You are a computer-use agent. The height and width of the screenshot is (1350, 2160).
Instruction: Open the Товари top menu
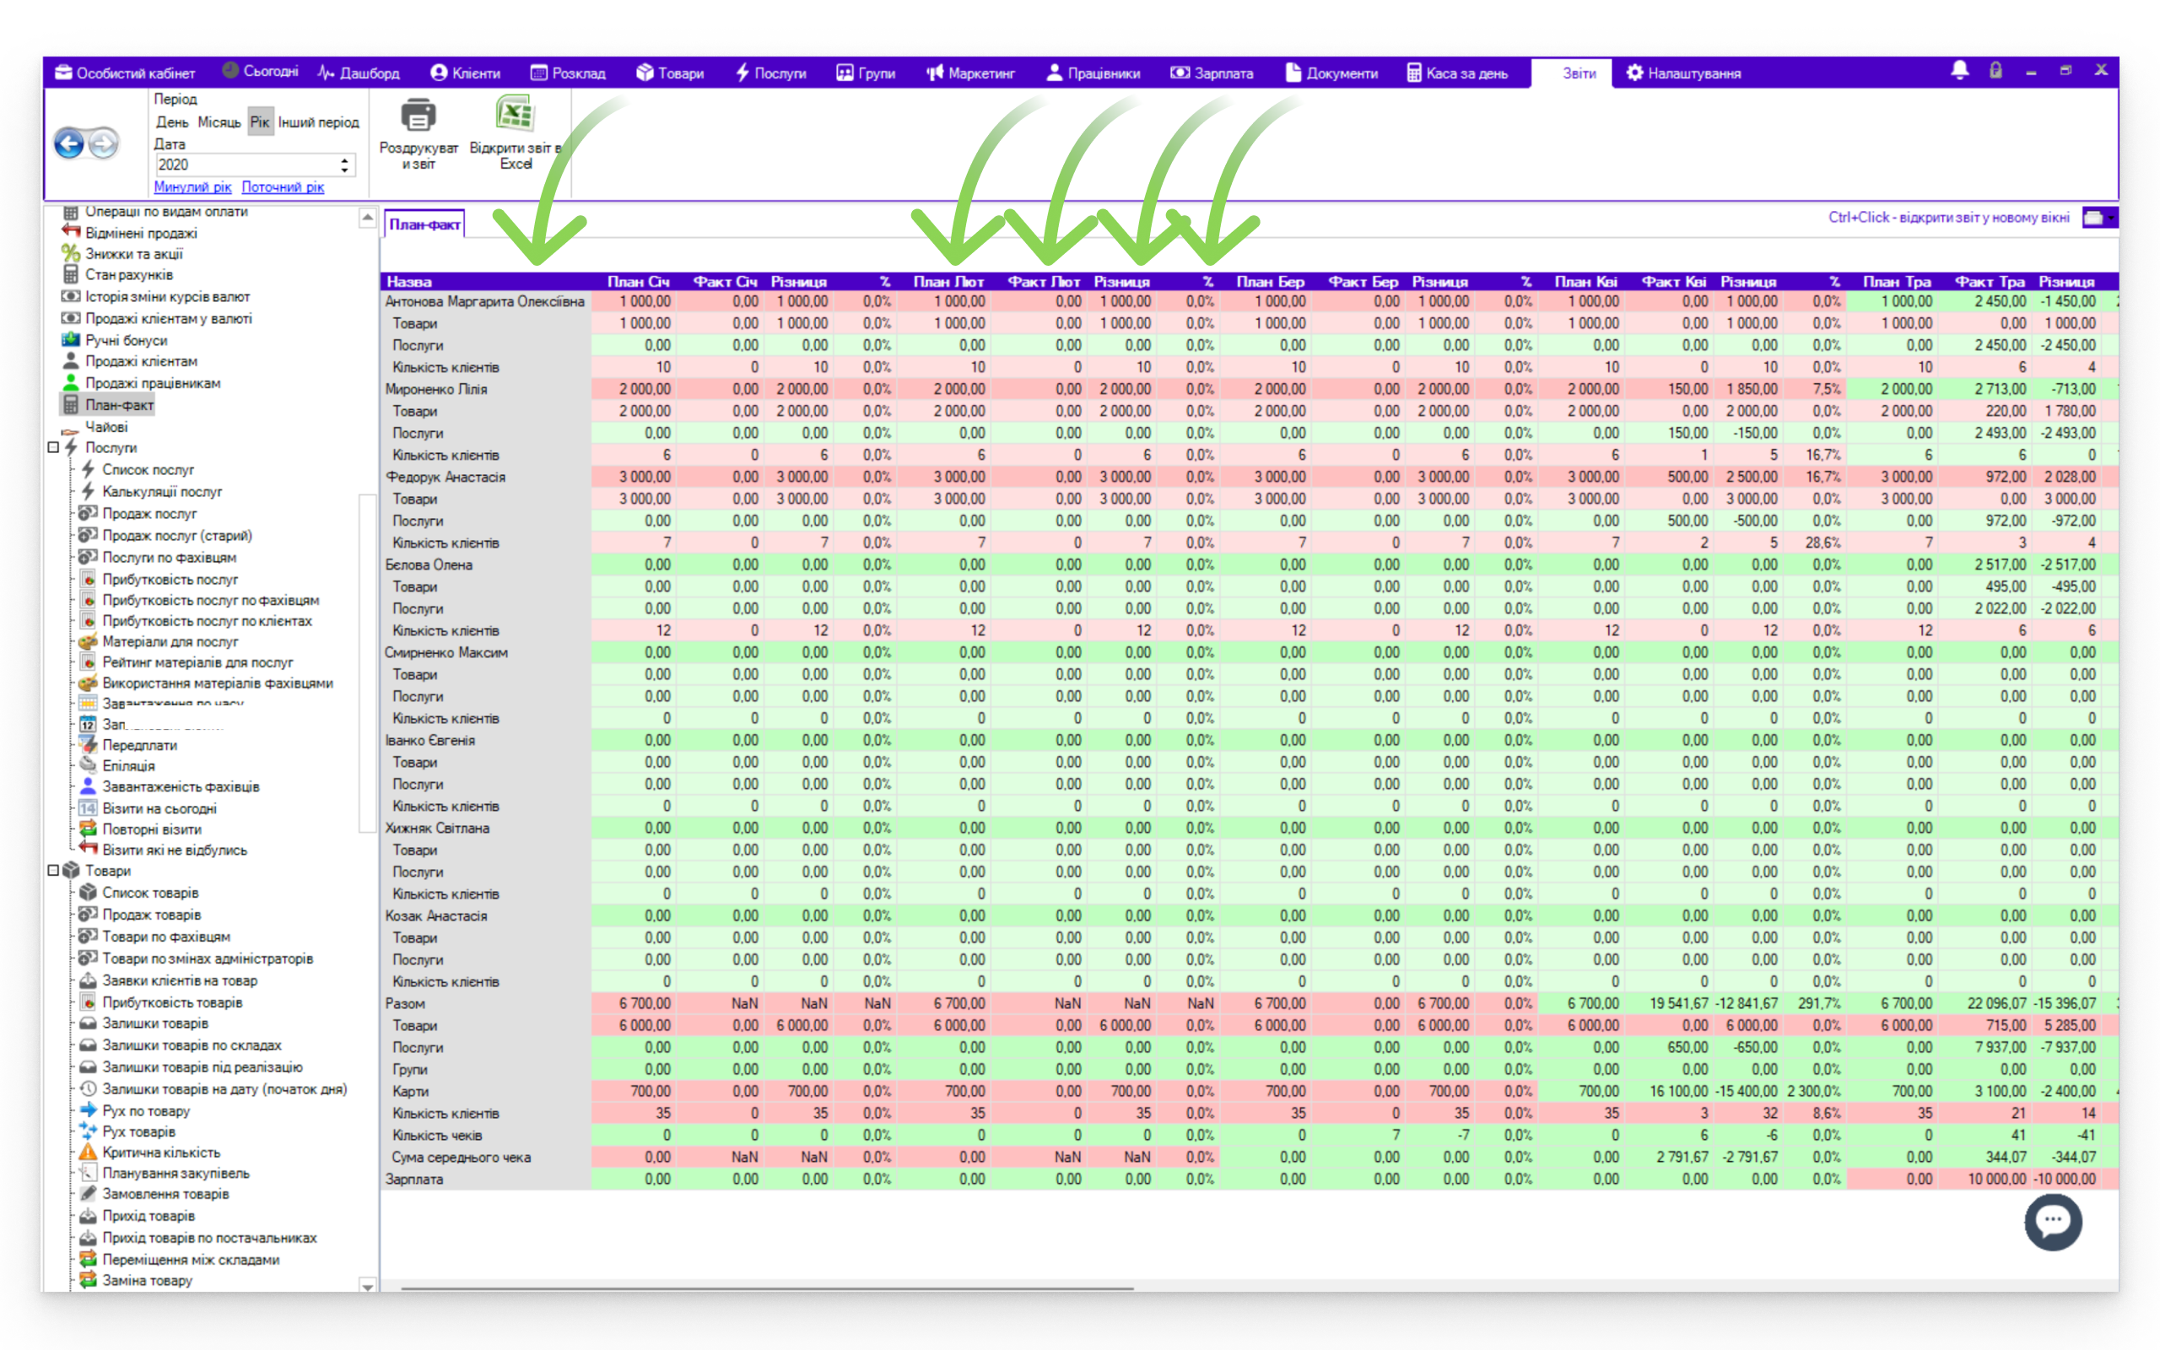point(670,73)
